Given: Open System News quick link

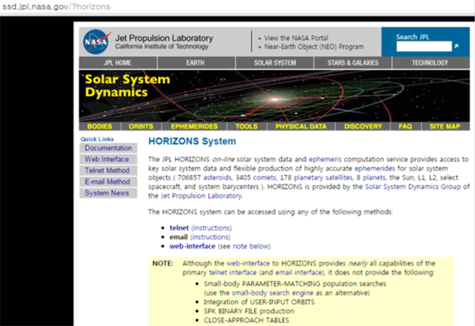Looking at the screenshot, I should [x=108, y=193].
